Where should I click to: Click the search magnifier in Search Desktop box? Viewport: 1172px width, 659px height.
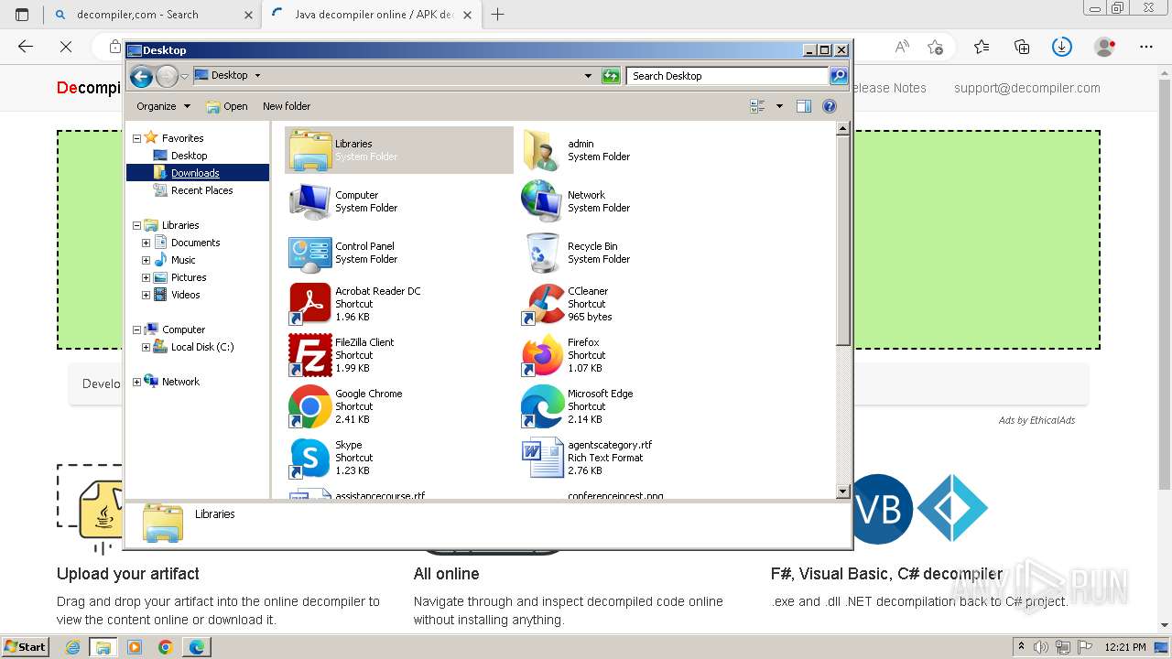pyautogui.click(x=838, y=76)
